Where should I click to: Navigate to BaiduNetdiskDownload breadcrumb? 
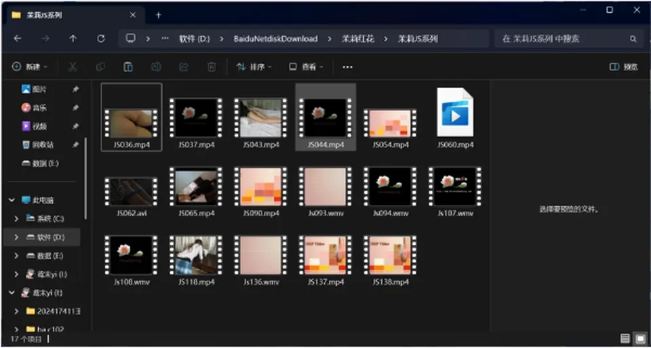276,39
